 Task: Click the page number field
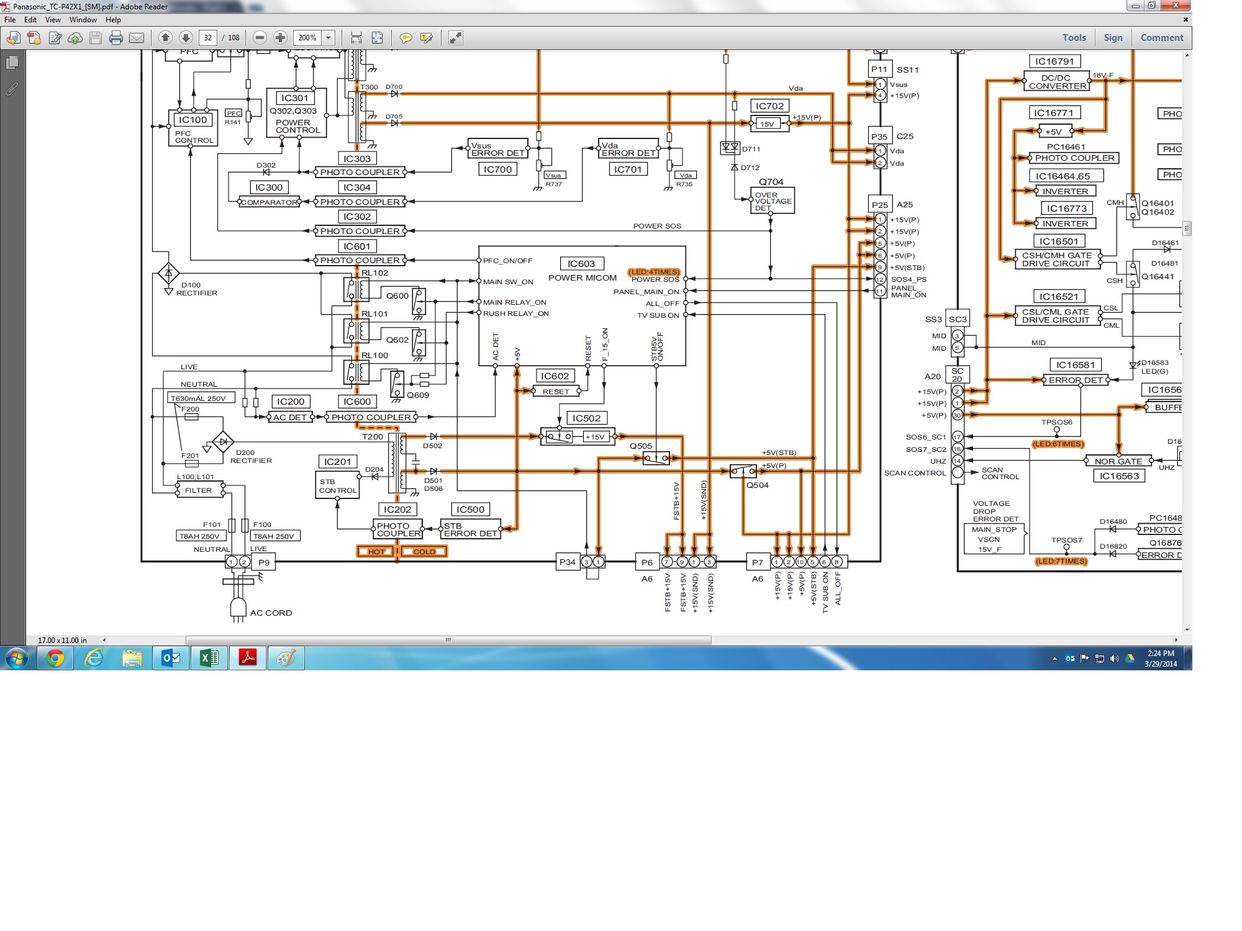click(207, 38)
